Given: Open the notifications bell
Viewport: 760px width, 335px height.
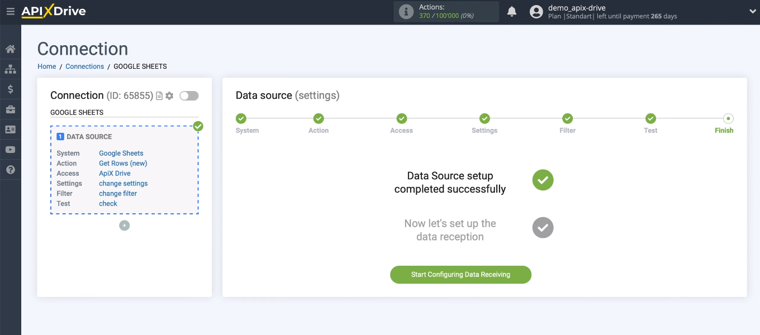Looking at the screenshot, I should pos(511,11).
